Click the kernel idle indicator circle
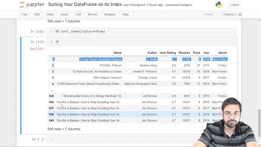 point(240,15)
